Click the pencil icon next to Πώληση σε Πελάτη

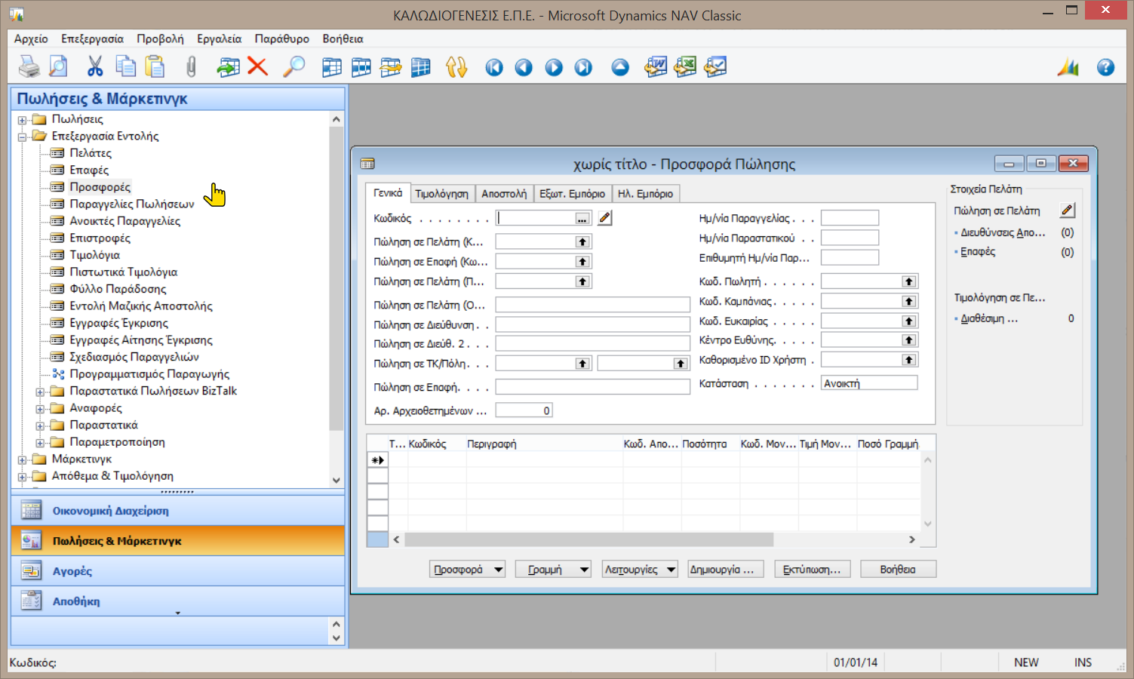[x=1067, y=210]
